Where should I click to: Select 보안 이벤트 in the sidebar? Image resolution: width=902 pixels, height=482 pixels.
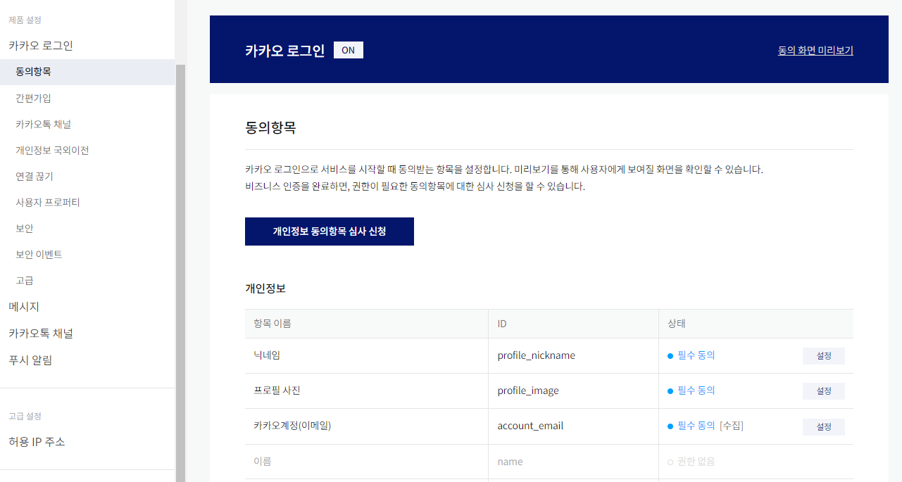(39, 254)
